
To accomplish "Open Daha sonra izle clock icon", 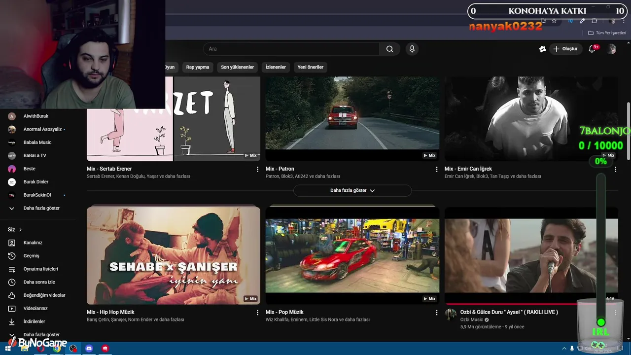I will 12,282.
